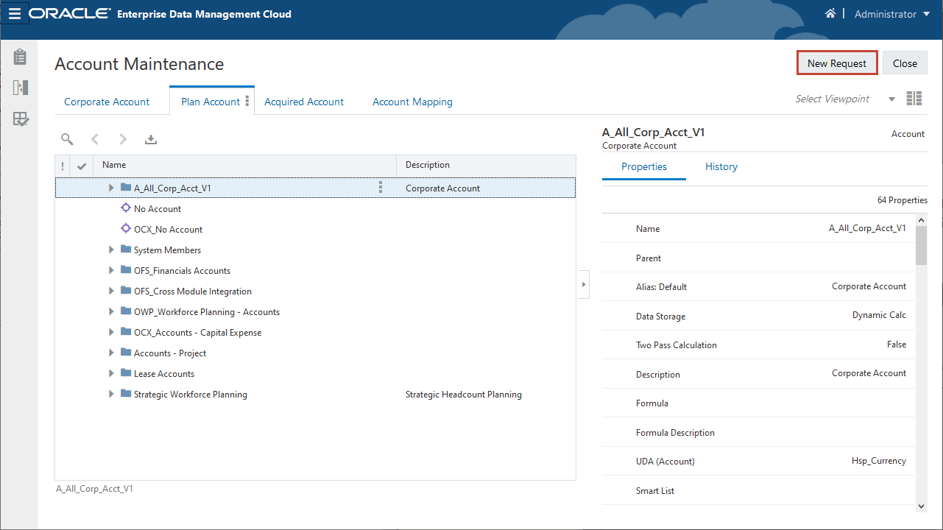
Task: Click the Close button
Action: [x=905, y=63]
